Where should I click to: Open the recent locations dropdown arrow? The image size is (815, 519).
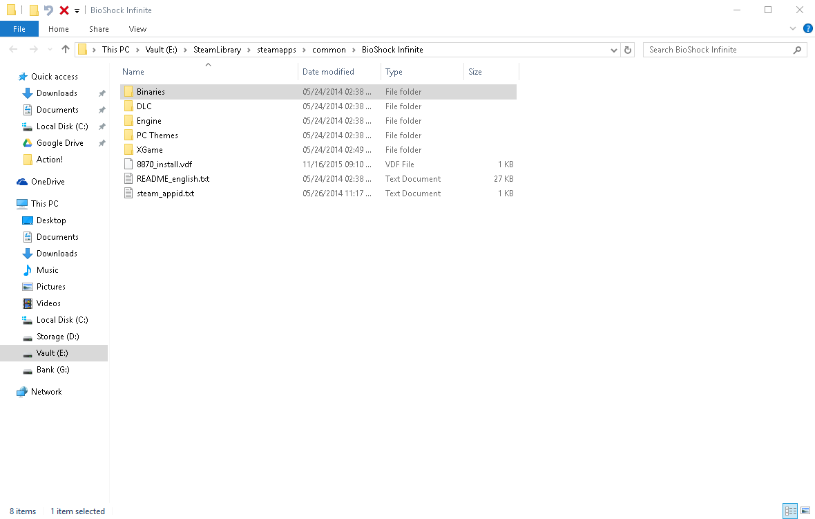[50, 50]
